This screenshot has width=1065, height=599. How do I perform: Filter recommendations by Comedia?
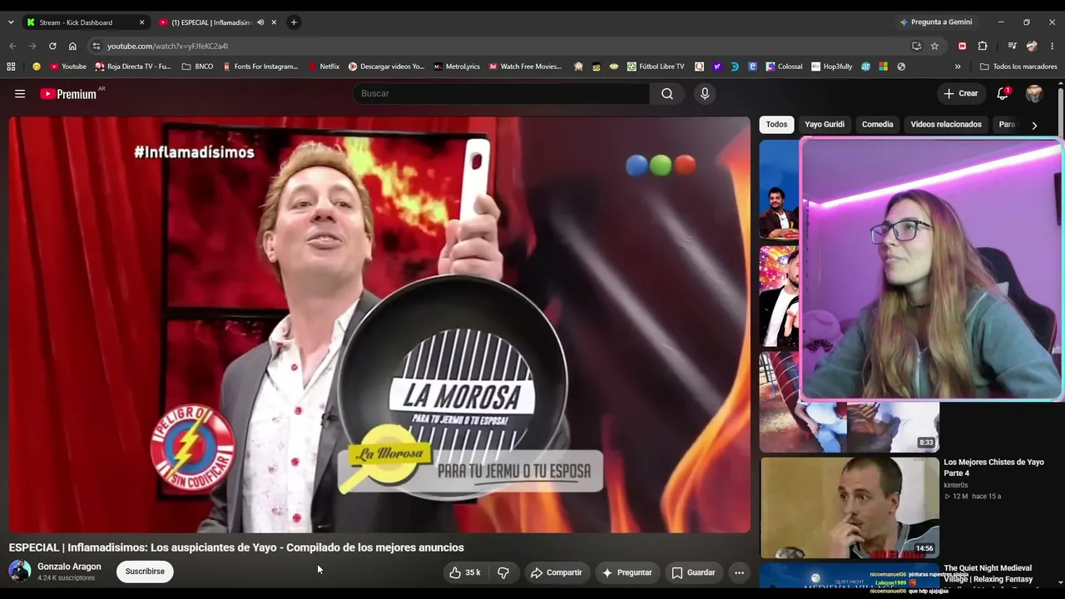878,125
